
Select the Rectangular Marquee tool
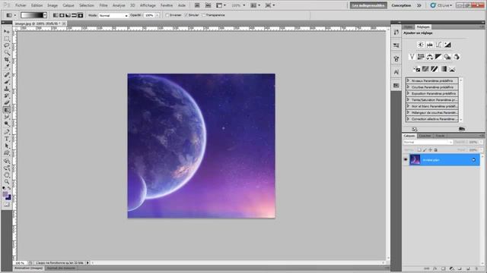click(7, 39)
